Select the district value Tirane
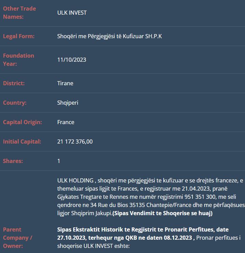The width and height of the screenshot is (245, 253). [x=65, y=83]
